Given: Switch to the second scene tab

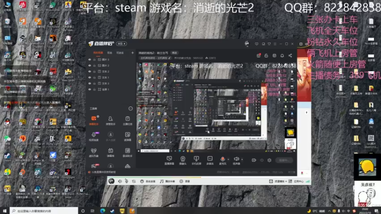Looking at the screenshot, I should click(110, 53).
